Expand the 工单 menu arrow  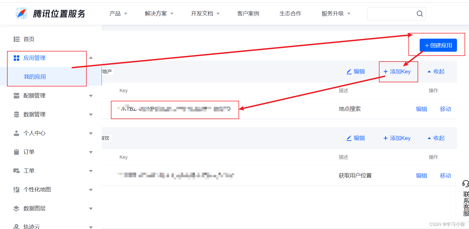click(x=91, y=171)
